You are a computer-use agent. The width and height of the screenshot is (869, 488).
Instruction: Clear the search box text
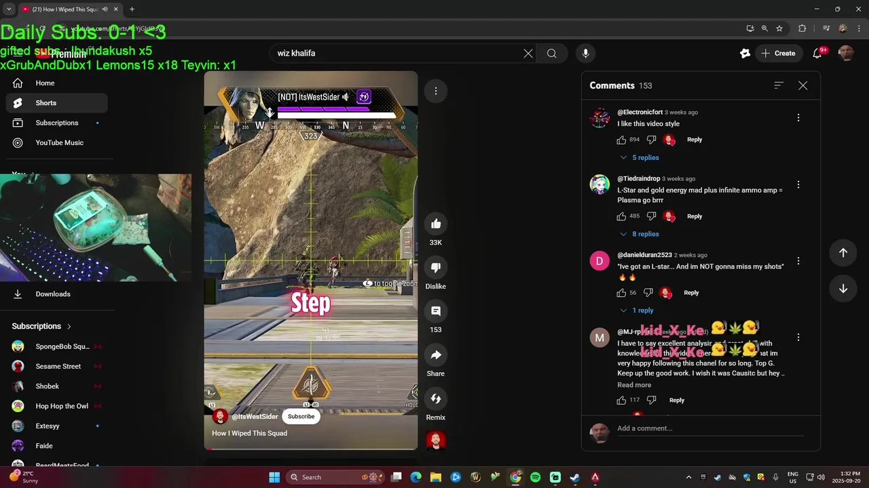[x=528, y=54]
